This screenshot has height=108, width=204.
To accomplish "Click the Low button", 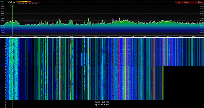I will click(179, 2).
